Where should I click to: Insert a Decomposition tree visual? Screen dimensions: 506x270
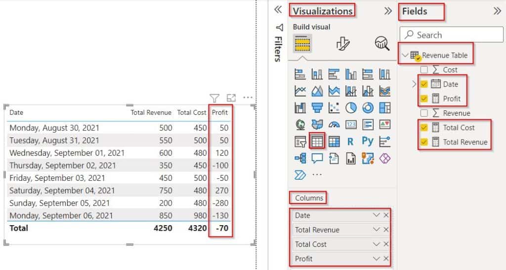[x=300, y=158]
